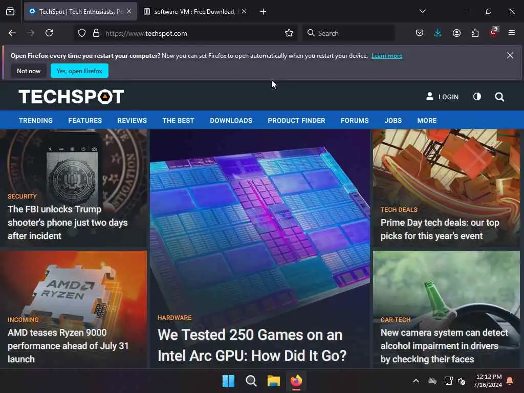Toggle TechSpot dark/light theme

[x=477, y=97]
